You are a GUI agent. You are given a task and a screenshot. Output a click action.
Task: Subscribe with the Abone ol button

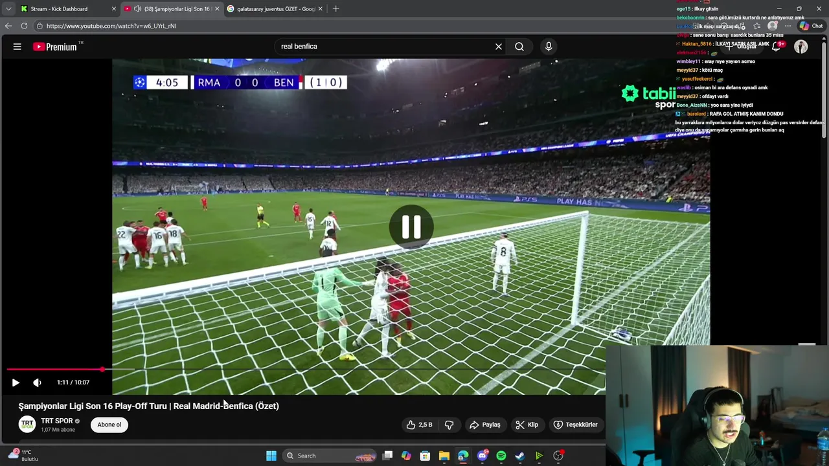coord(109,425)
